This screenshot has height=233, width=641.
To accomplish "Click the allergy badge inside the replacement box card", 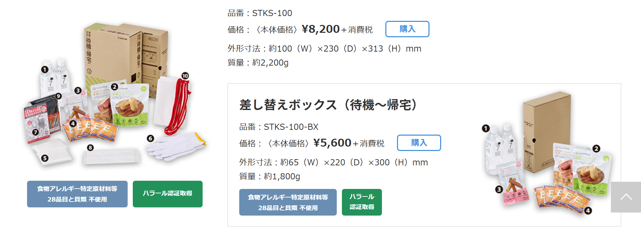I will click(x=287, y=202).
